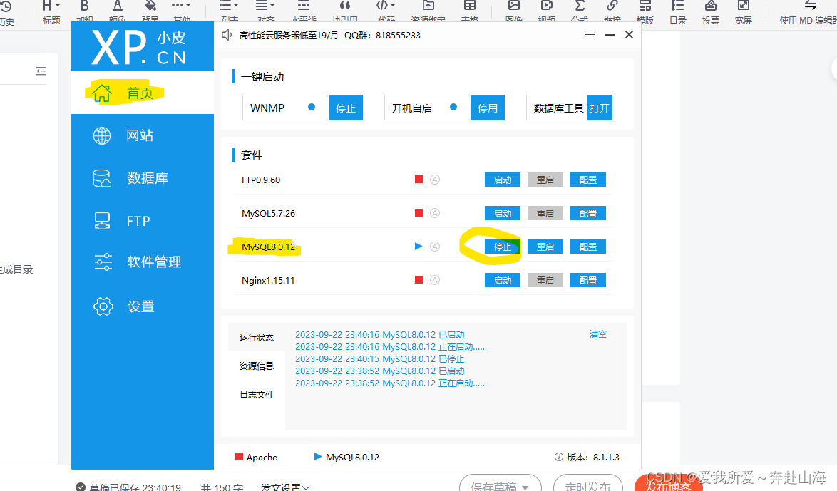Click the 23:40:15 MySQL8.0.12 已停止 log entry
837x491 pixels.
(x=379, y=359)
